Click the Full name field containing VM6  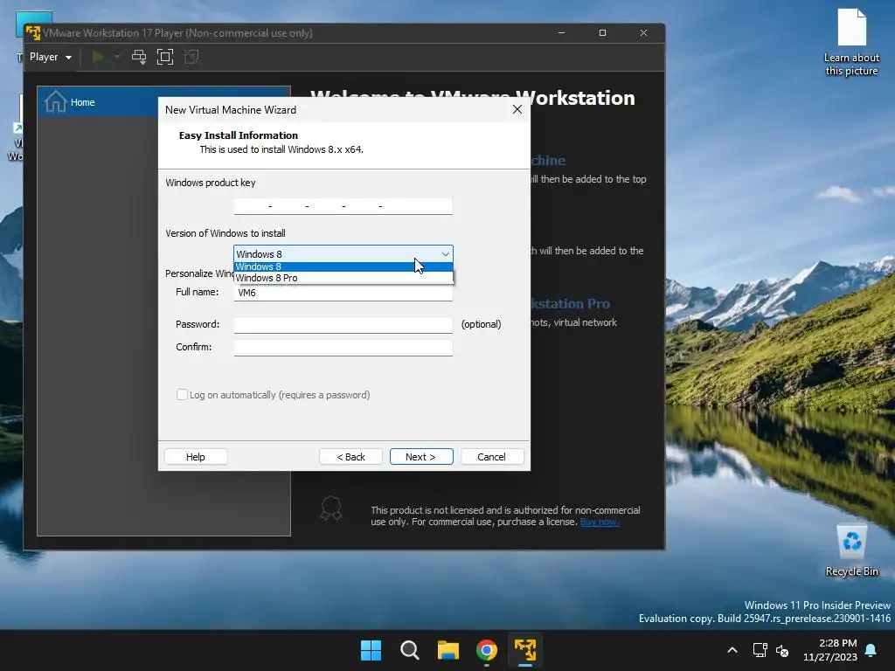343,293
